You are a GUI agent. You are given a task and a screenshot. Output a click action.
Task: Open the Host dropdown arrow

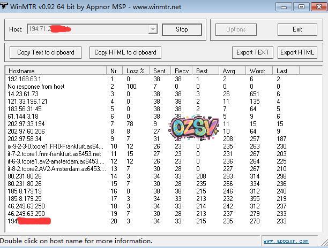point(153,29)
